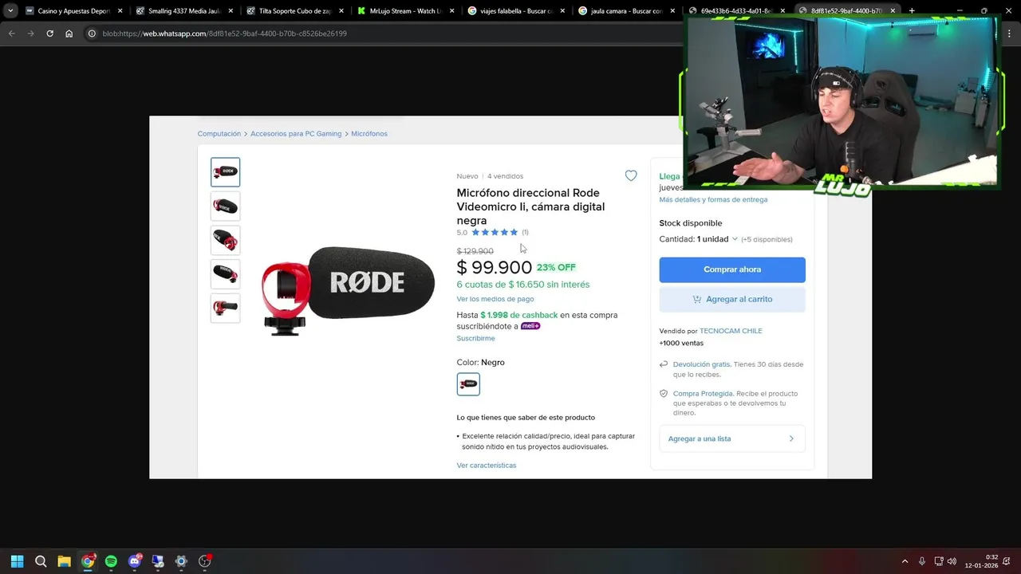Click the address bar URL field
This screenshot has width=1021, height=574.
pos(383,33)
